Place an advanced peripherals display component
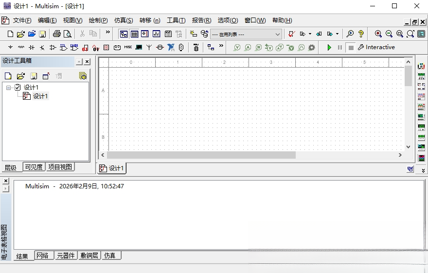Image resolution: width=428 pixels, height=273 pixels. [x=139, y=48]
